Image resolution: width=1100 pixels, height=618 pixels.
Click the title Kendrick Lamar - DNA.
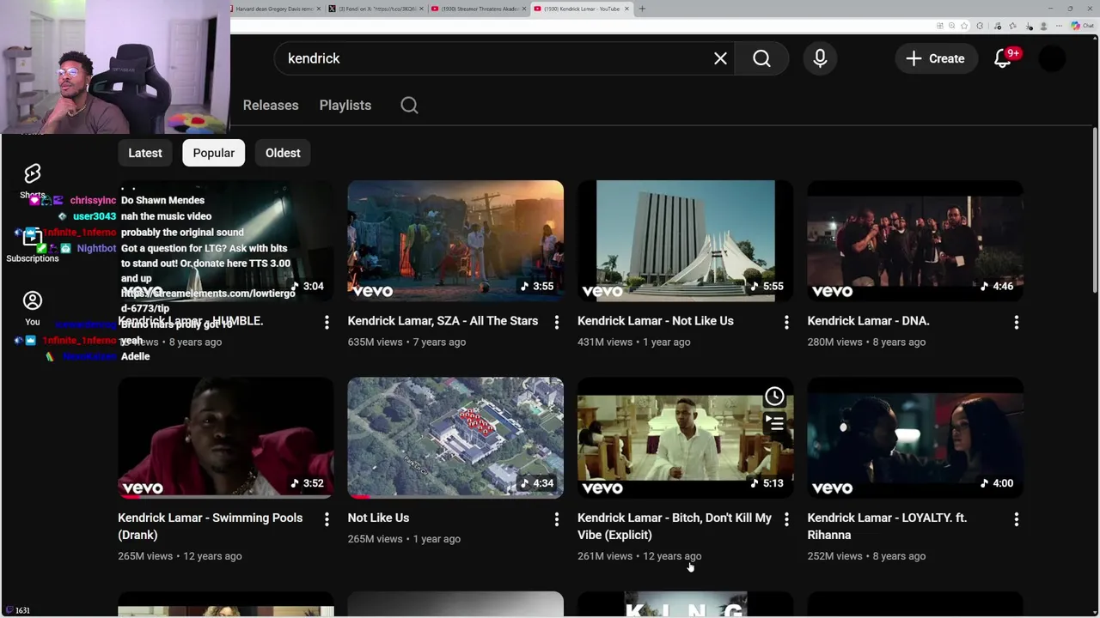[868, 321]
